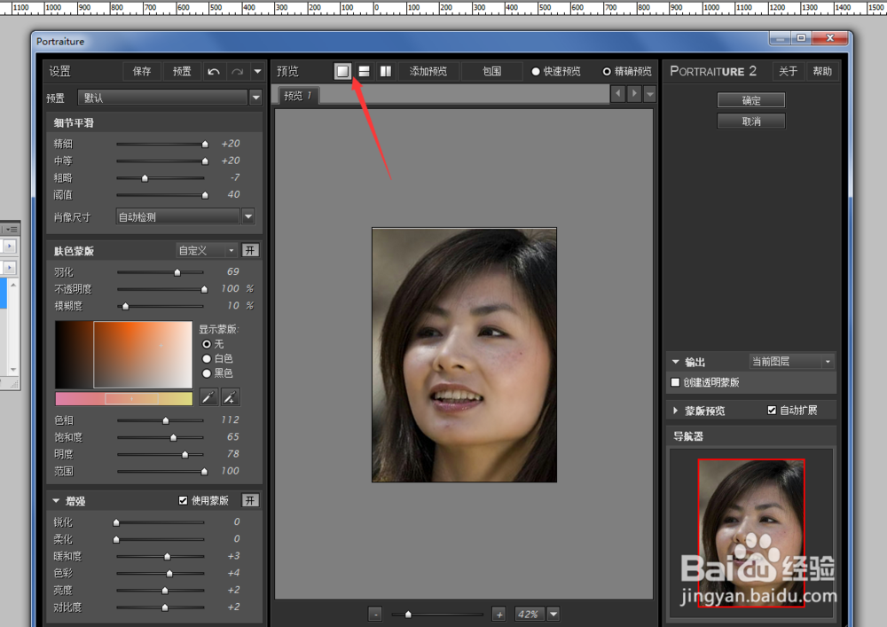Click the contrast slider
Image resolution: width=887 pixels, height=627 pixels.
click(x=160, y=607)
